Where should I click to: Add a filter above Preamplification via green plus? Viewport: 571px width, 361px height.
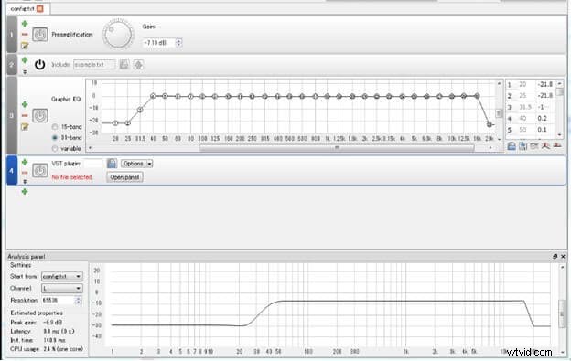click(x=25, y=24)
